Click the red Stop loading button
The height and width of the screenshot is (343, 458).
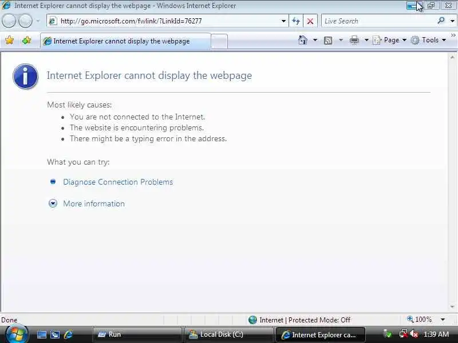point(310,21)
